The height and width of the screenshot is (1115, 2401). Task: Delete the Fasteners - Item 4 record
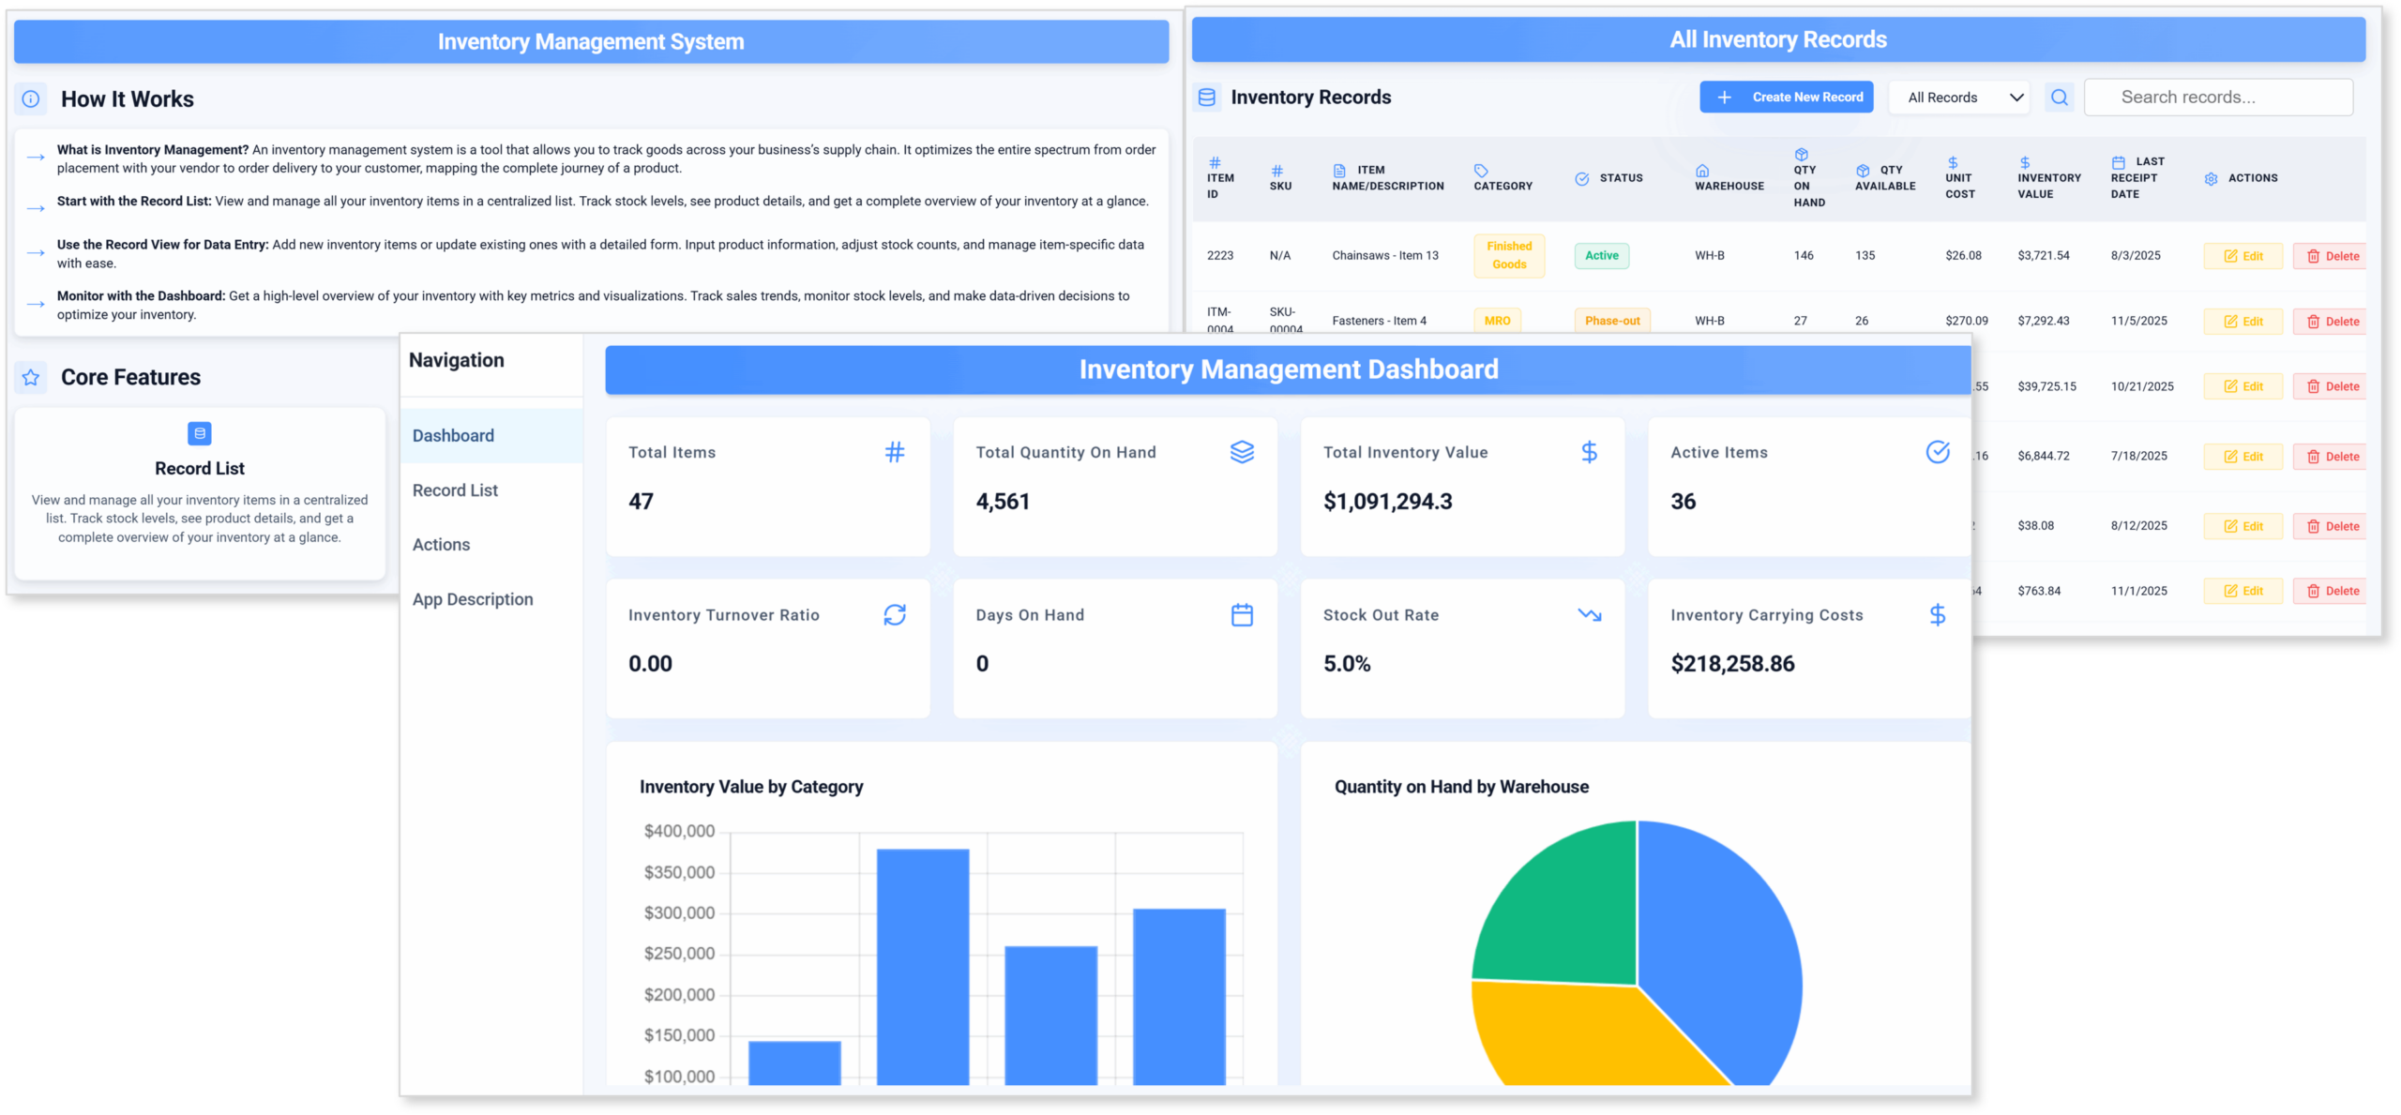2330,322
